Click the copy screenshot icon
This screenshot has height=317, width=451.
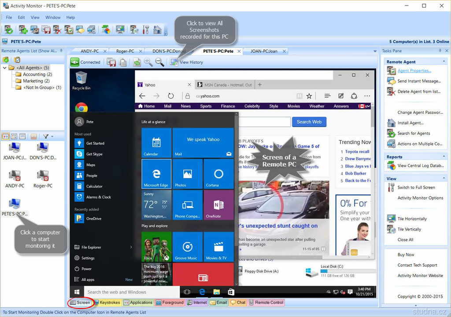[123, 62]
